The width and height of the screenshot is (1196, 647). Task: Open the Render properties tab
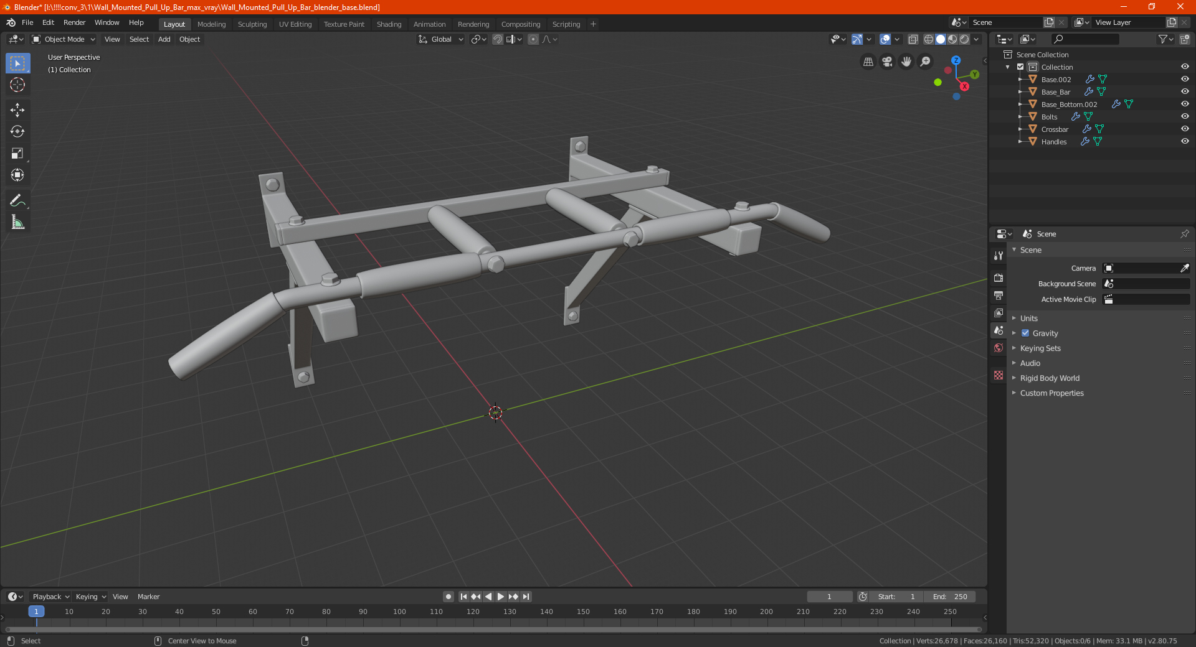(x=999, y=277)
